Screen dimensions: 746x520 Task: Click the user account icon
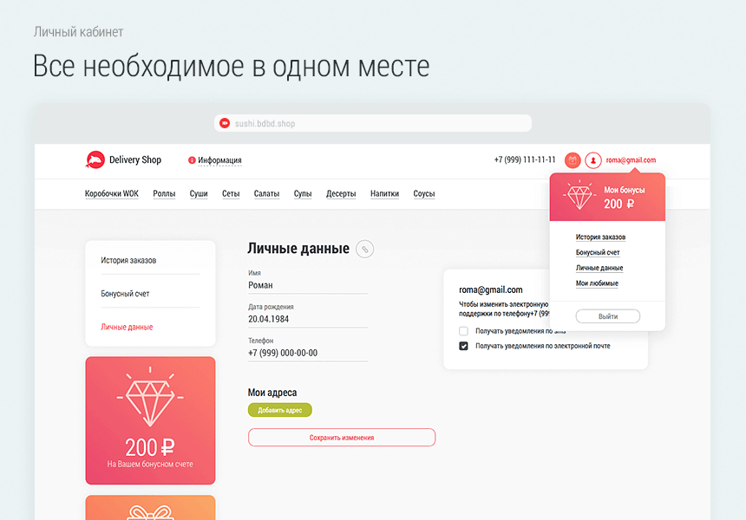(x=592, y=159)
